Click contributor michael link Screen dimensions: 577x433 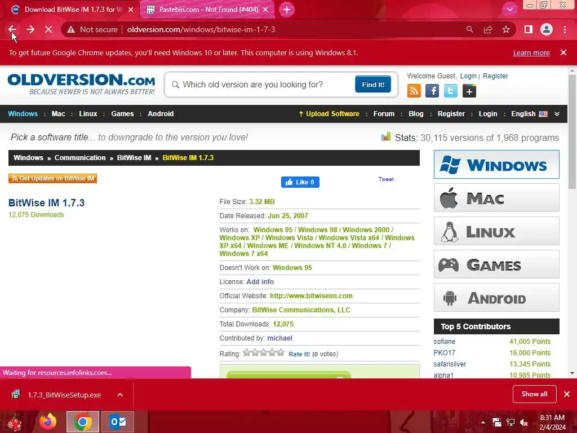click(x=279, y=338)
